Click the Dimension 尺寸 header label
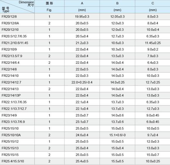170x165 pixels. [26, 4]
